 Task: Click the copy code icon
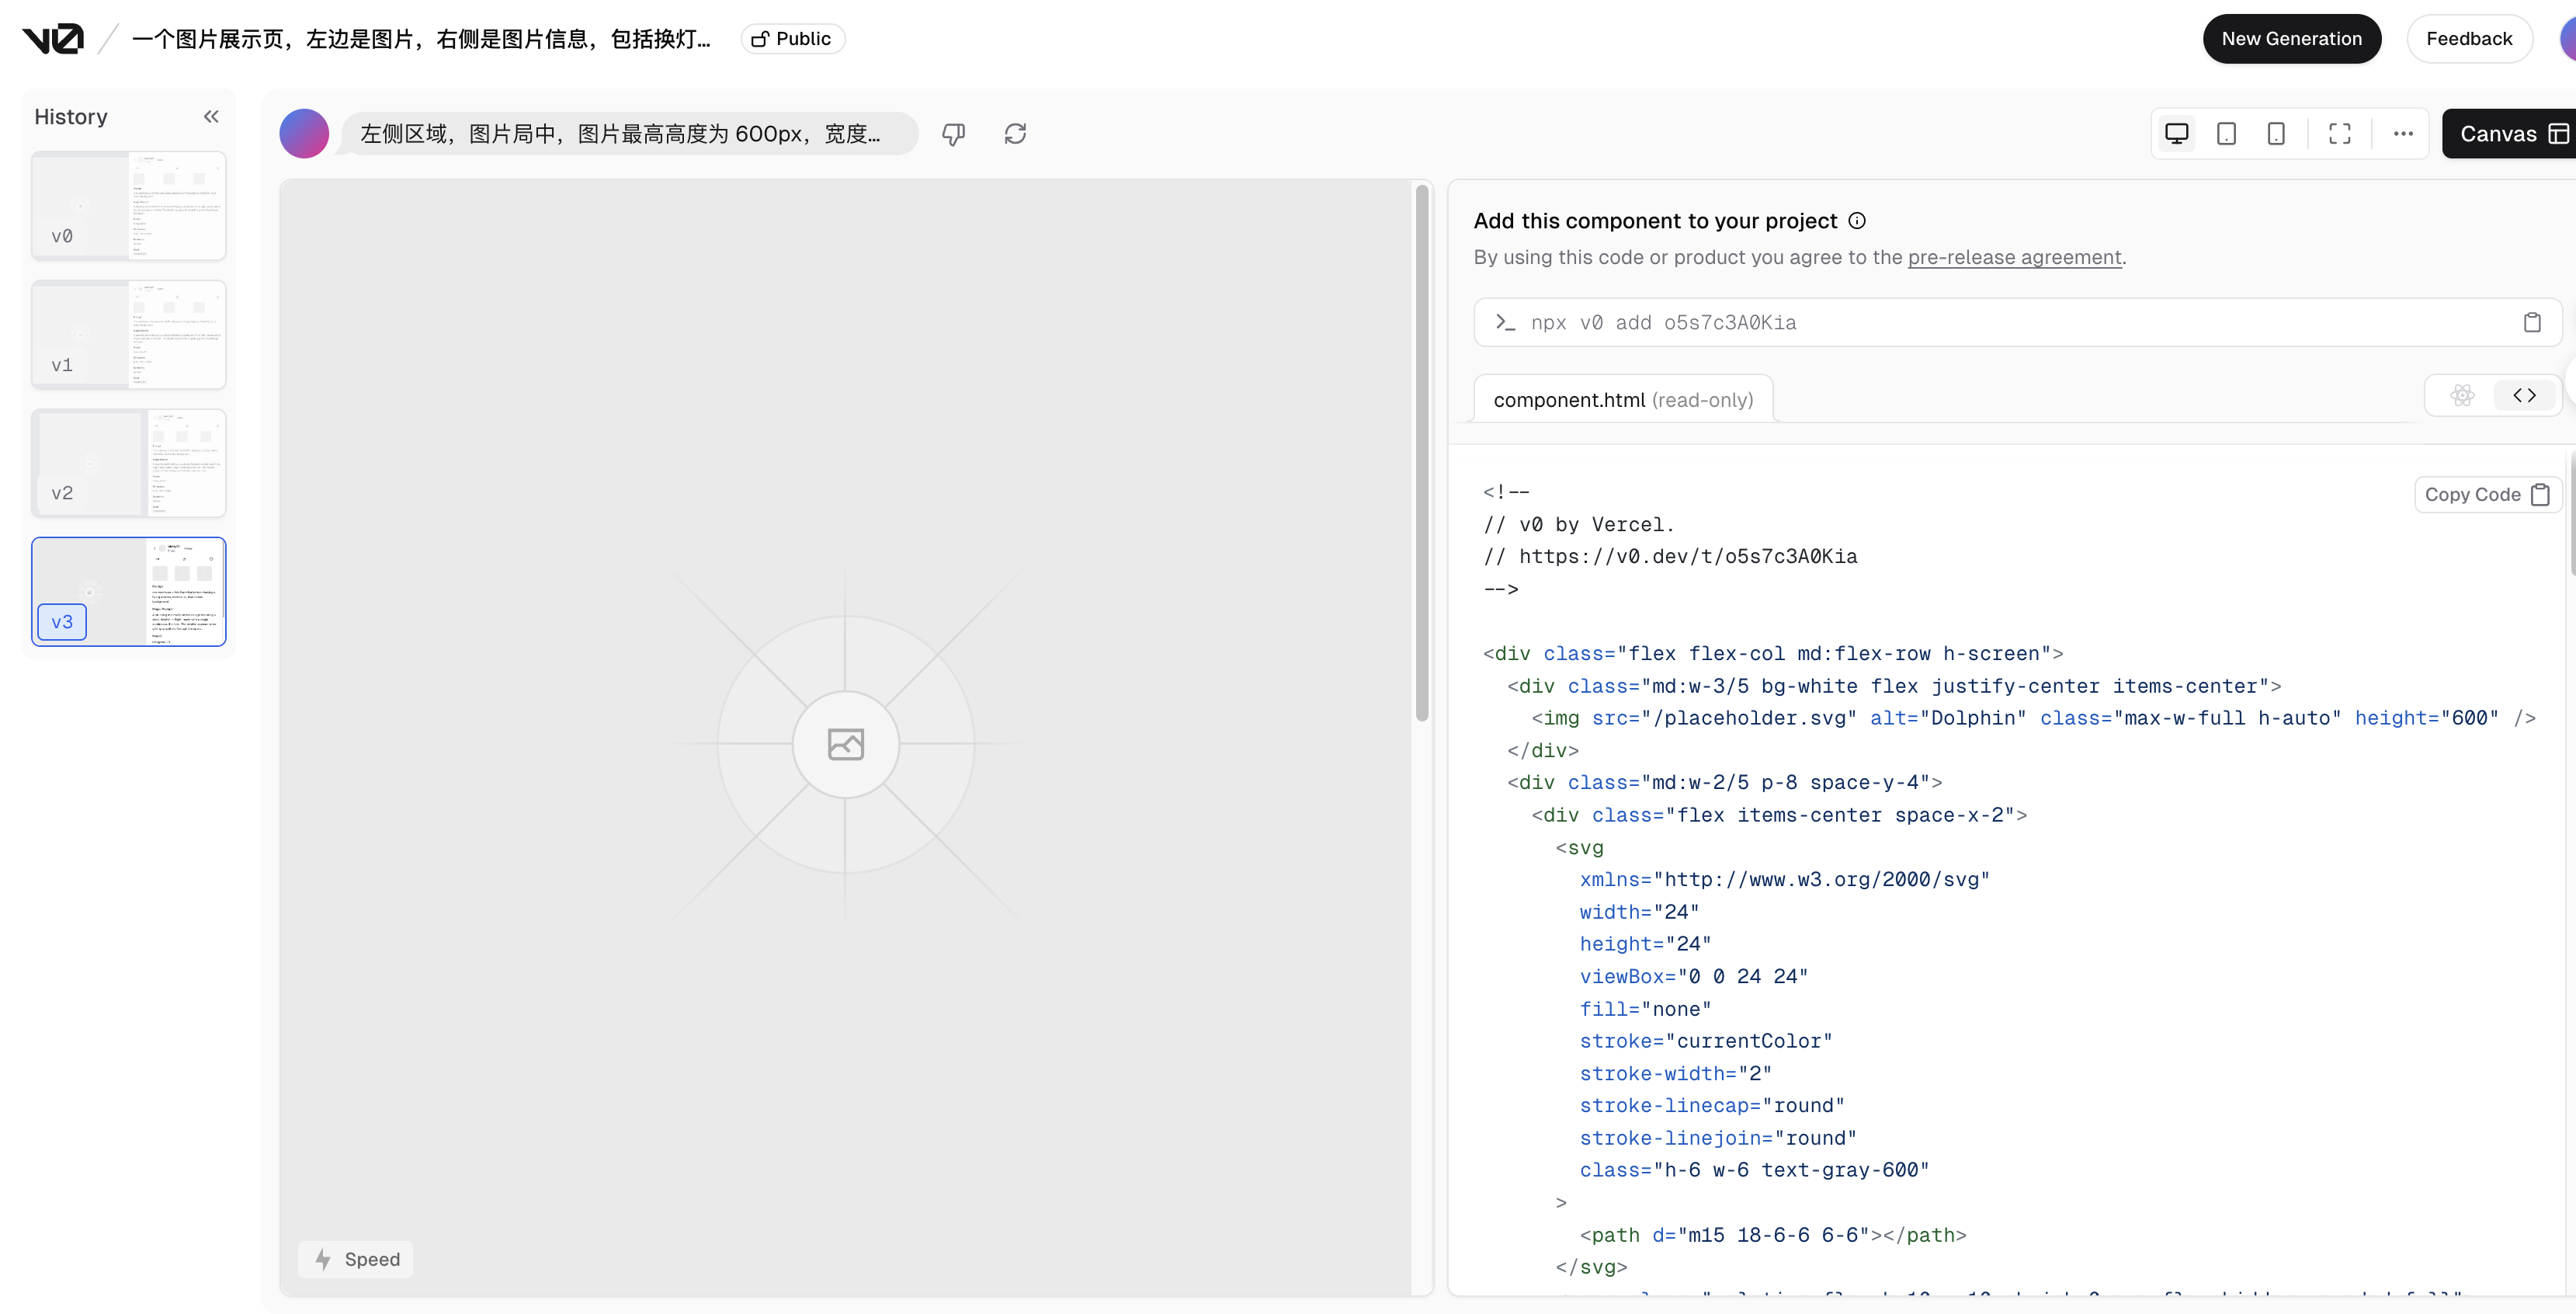(x=2543, y=492)
